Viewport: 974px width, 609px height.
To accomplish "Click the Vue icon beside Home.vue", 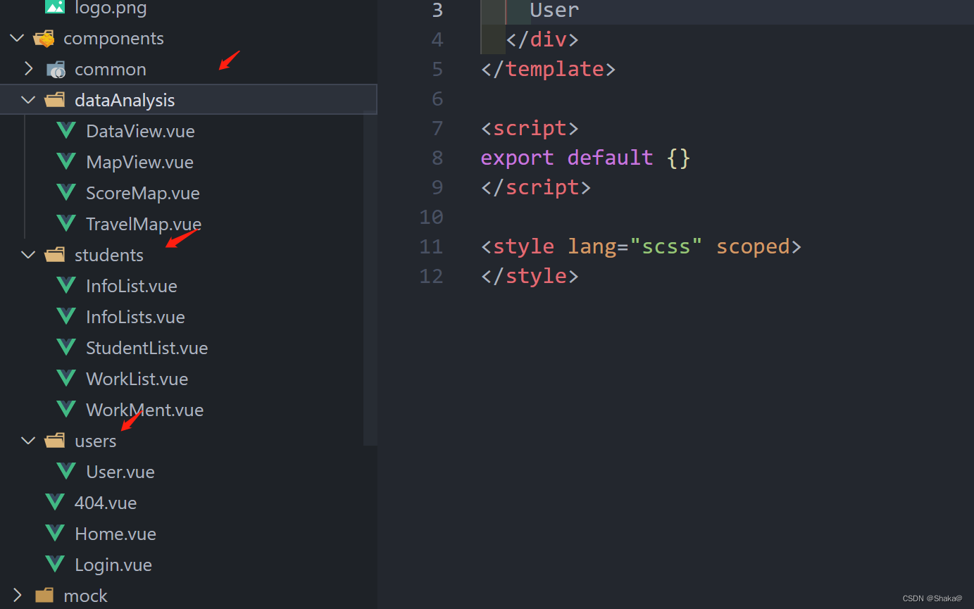I will pyautogui.click(x=55, y=534).
